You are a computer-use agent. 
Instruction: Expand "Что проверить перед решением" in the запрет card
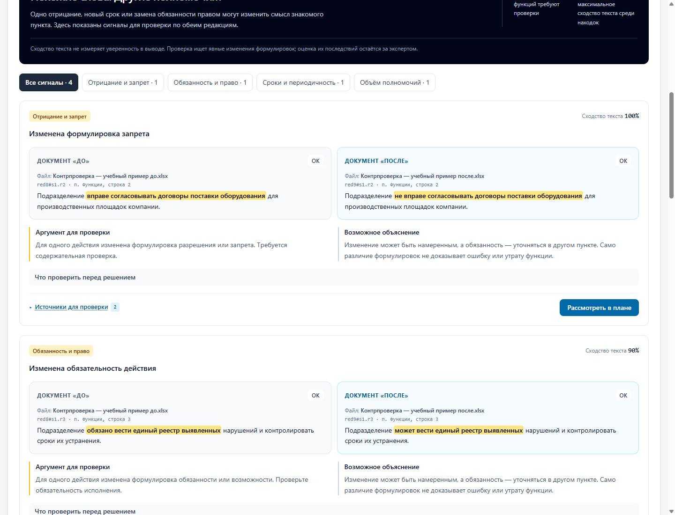(334, 277)
